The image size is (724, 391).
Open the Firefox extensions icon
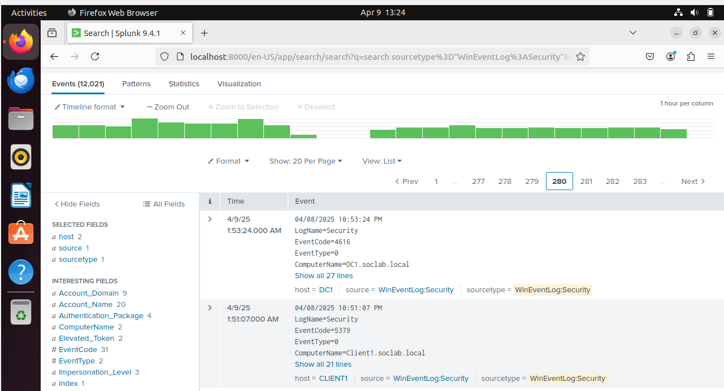click(691, 56)
